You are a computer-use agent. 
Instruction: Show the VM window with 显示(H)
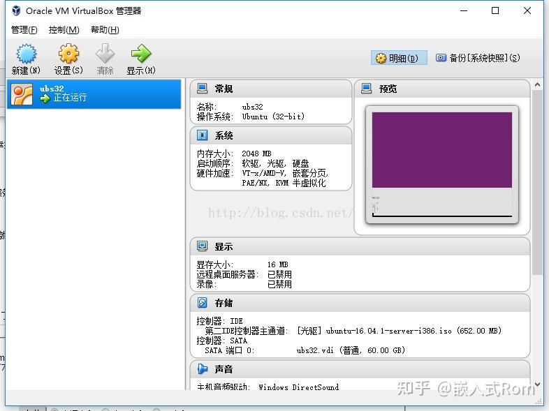click(x=141, y=59)
